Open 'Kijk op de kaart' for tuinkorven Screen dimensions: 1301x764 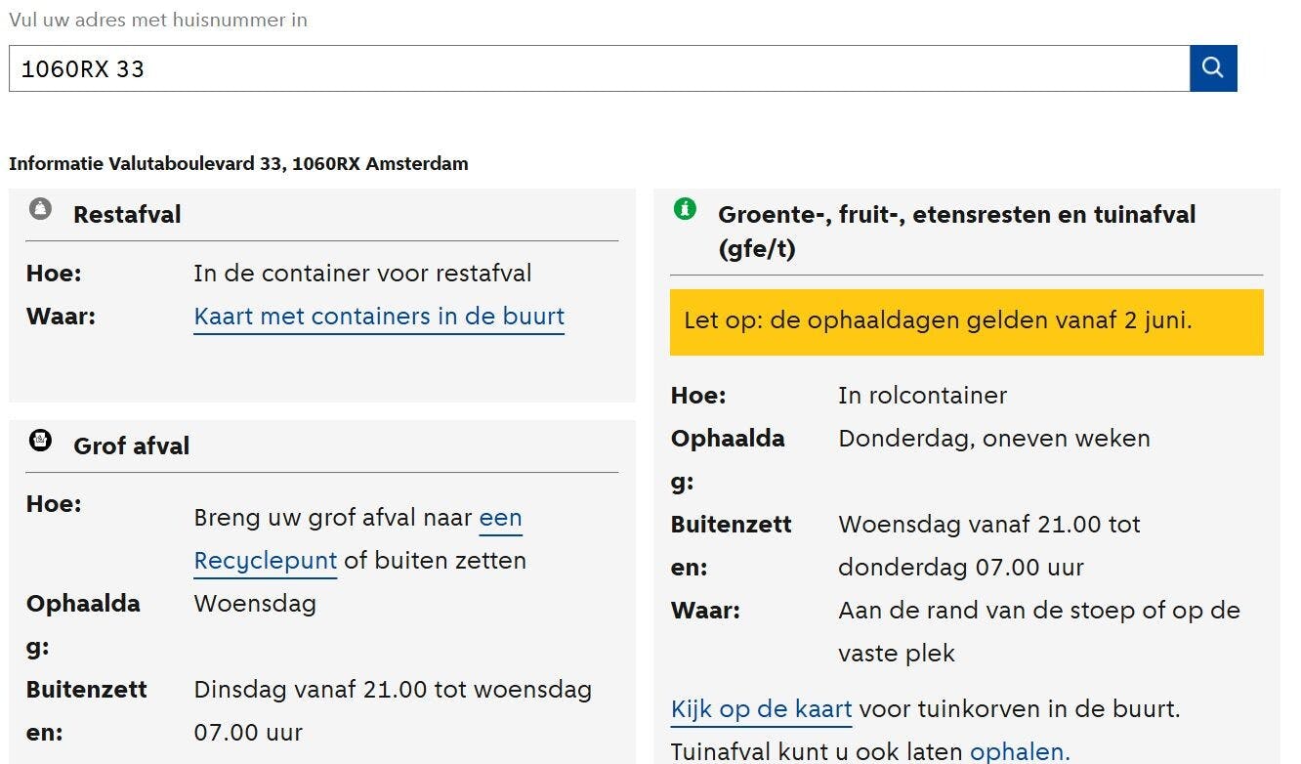[761, 708]
